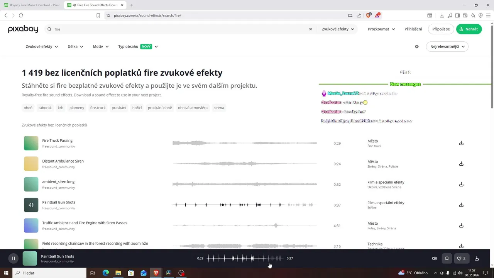Download the ambient_siren long sound
Screen dimensions: 494x278
pyautogui.click(x=461, y=184)
